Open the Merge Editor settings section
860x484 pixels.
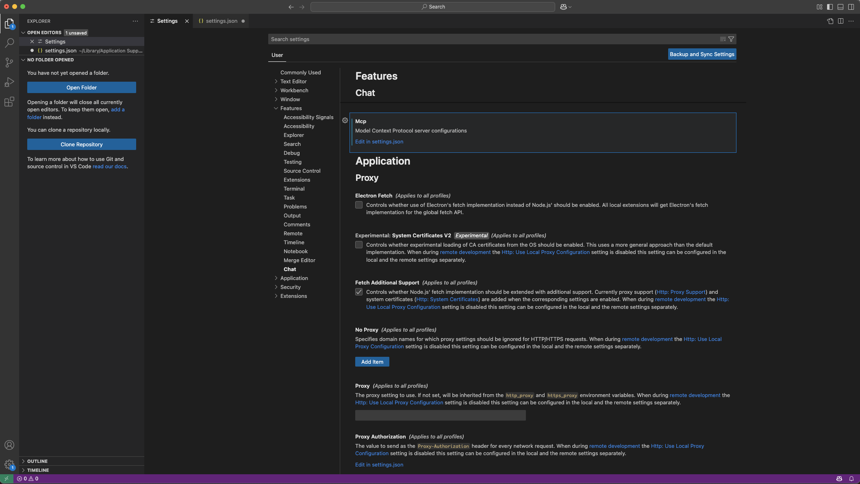click(299, 260)
